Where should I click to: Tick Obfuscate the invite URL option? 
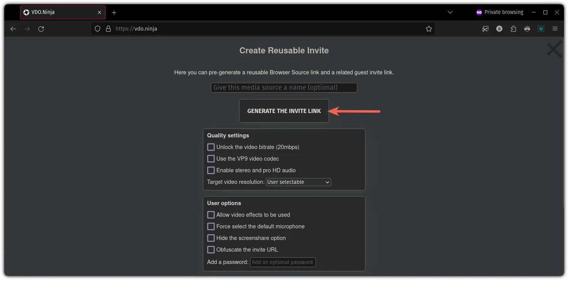tap(211, 250)
